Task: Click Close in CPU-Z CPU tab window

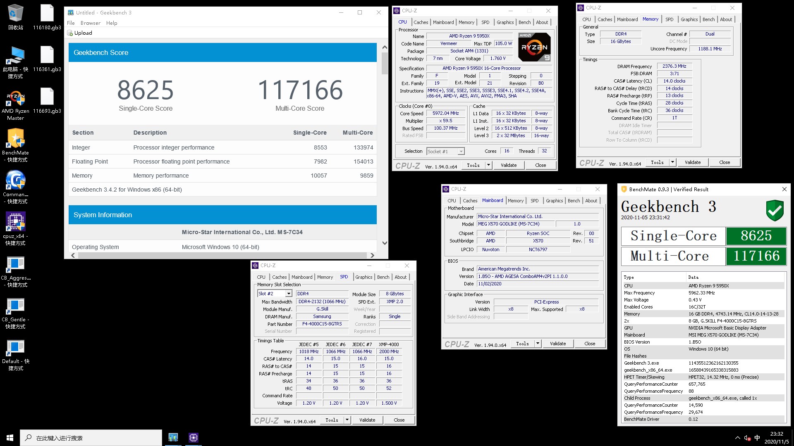Action: pos(540,165)
